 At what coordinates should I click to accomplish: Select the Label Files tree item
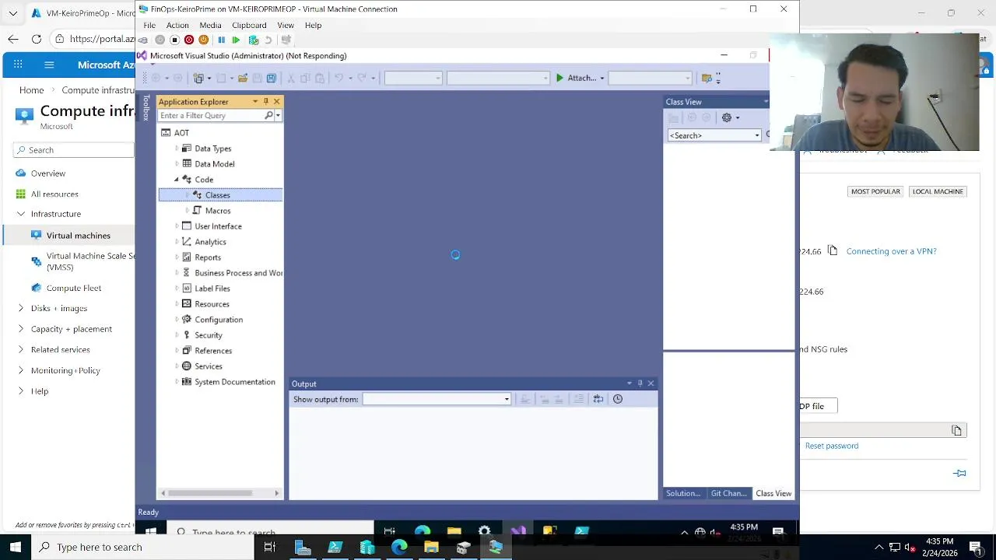(x=212, y=289)
